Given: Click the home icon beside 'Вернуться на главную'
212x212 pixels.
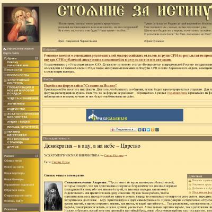Looking at the screenshot, I should click(5, 49).
